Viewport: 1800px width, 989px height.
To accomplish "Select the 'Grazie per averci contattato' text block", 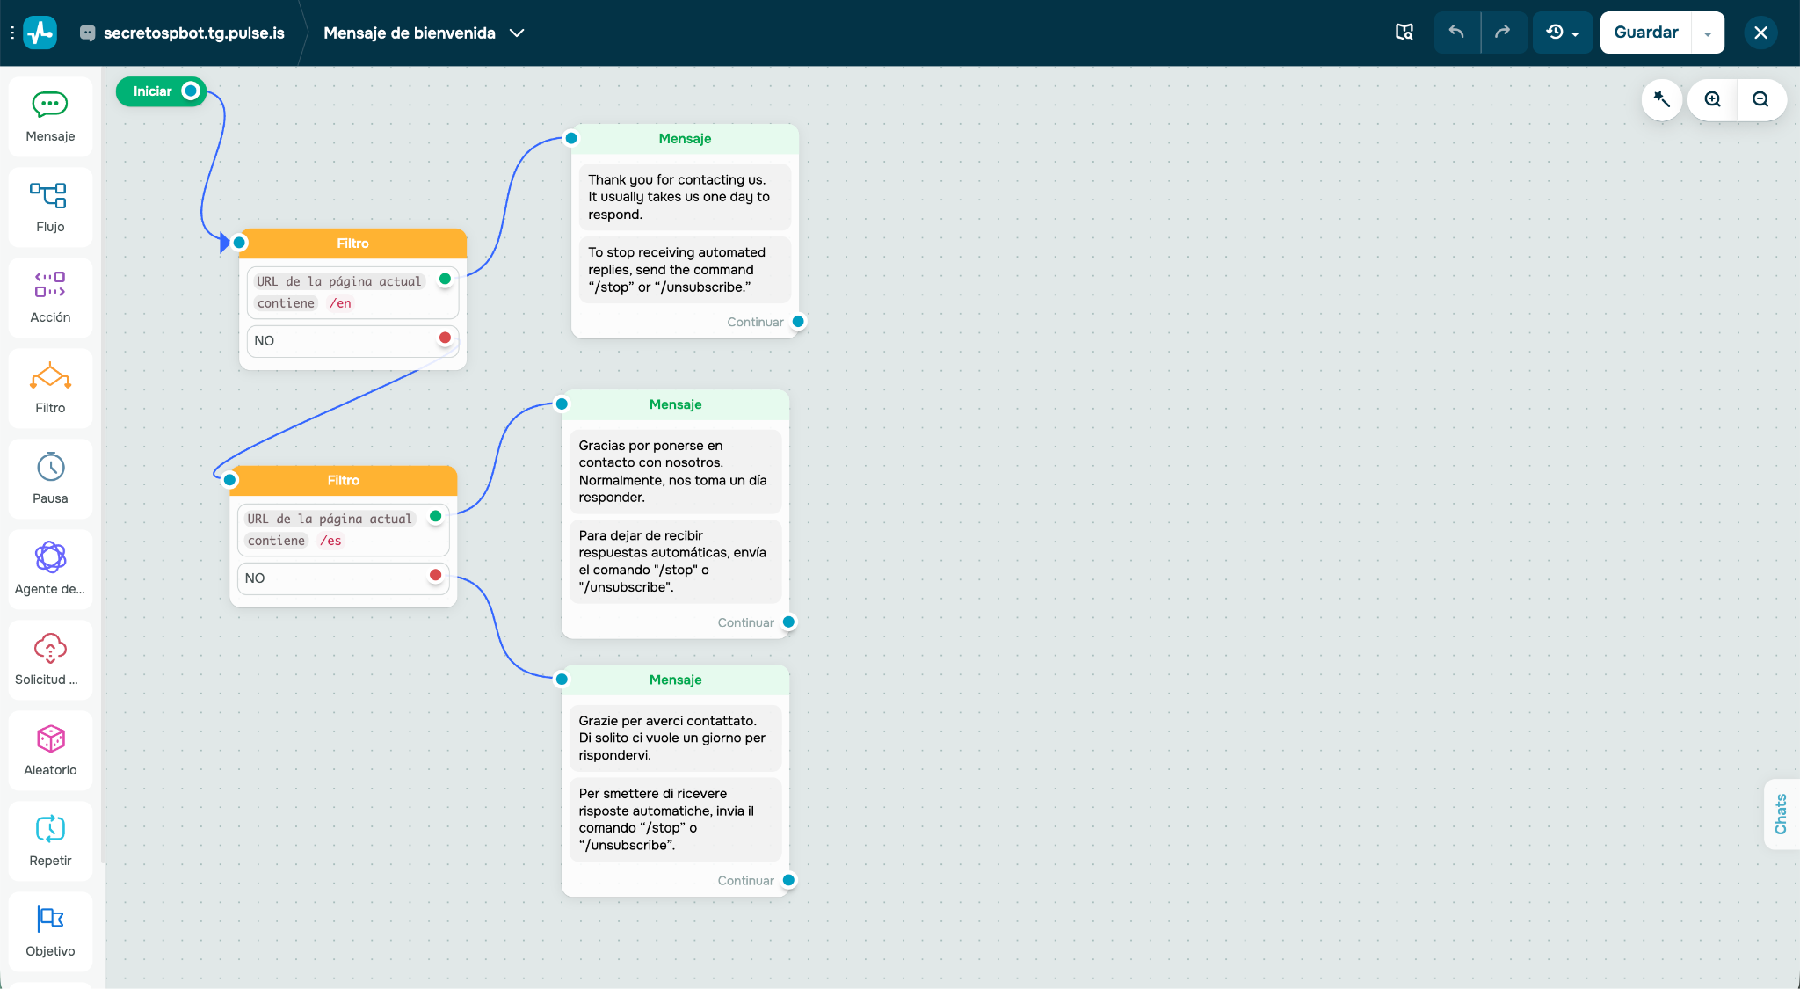I will point(675,738).
